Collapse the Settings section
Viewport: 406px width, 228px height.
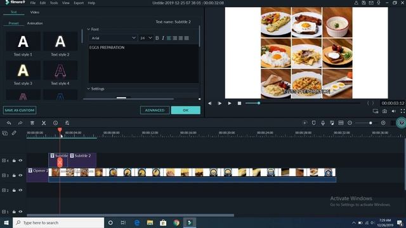pos(89,89)
